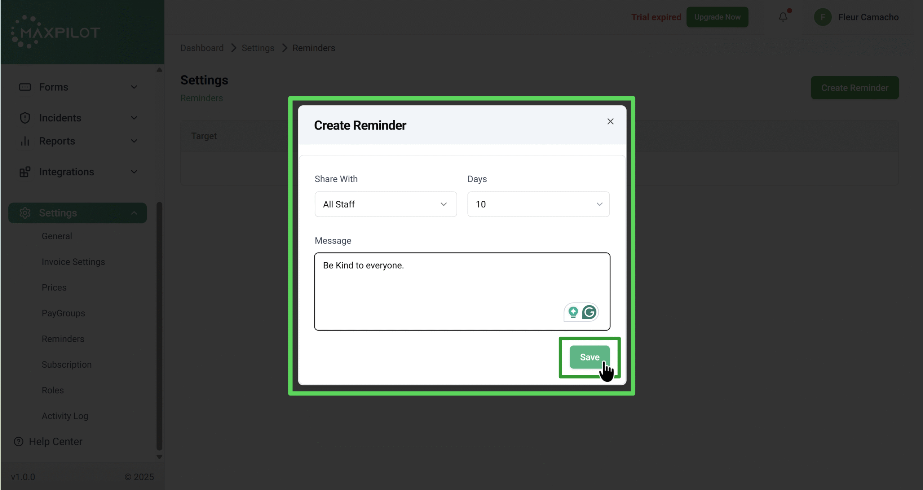
Task: Click the Forms sidebar icon
Action: coord(25,87)
